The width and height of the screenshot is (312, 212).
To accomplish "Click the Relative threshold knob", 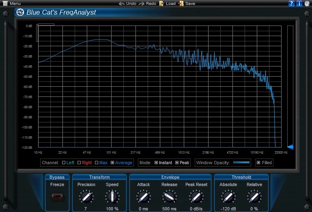I will pyautogui.click(x=254, y=197).
